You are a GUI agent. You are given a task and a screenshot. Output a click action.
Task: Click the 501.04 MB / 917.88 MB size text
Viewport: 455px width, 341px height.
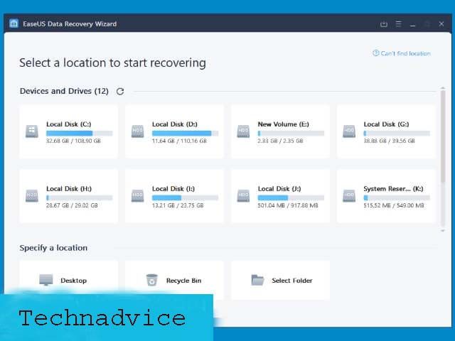point(288,205)
